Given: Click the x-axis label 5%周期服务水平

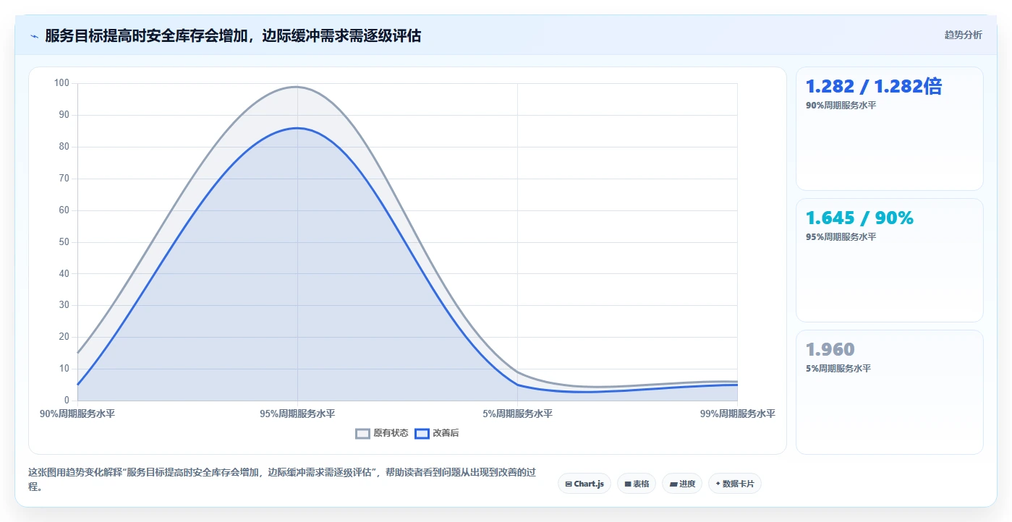Looking at the screenshot, I should point(517,414).
